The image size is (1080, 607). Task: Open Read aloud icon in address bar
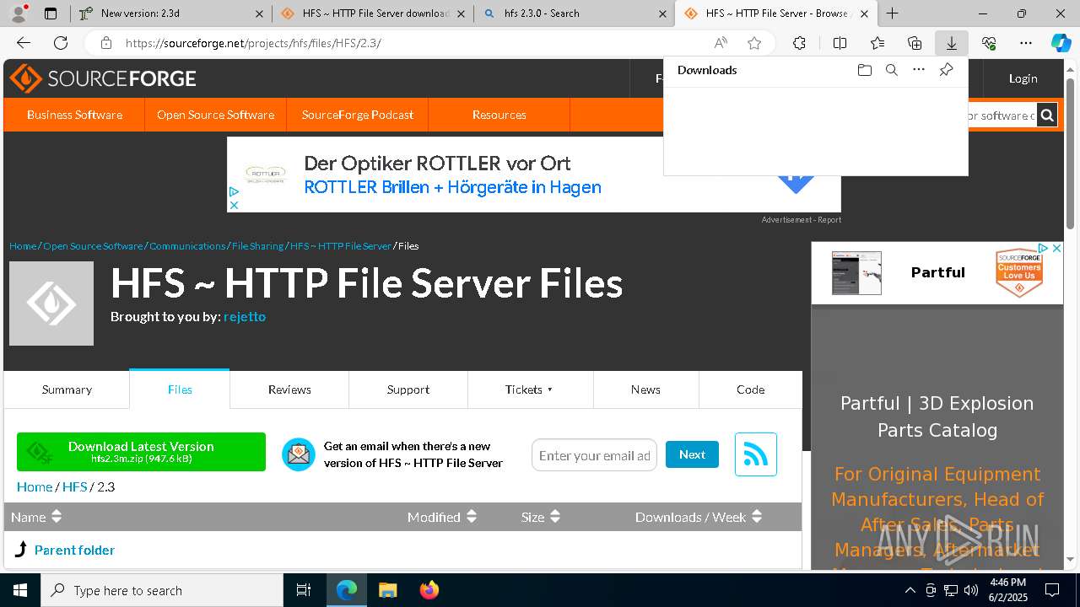pyautogui.click(x=721, y=43)
